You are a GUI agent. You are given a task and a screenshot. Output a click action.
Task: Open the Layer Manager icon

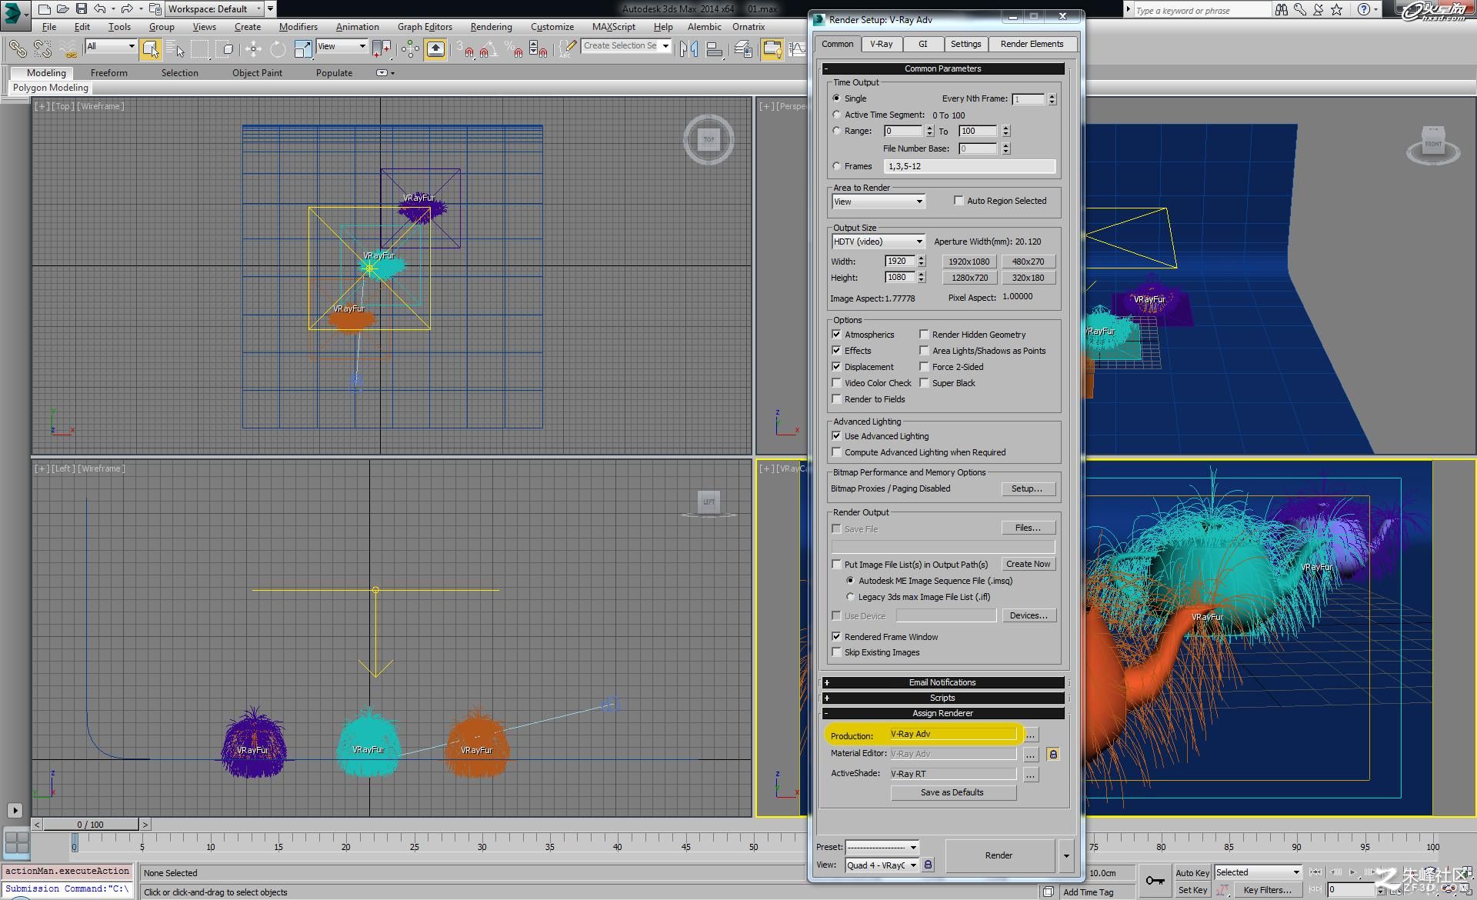coord(743,49)
